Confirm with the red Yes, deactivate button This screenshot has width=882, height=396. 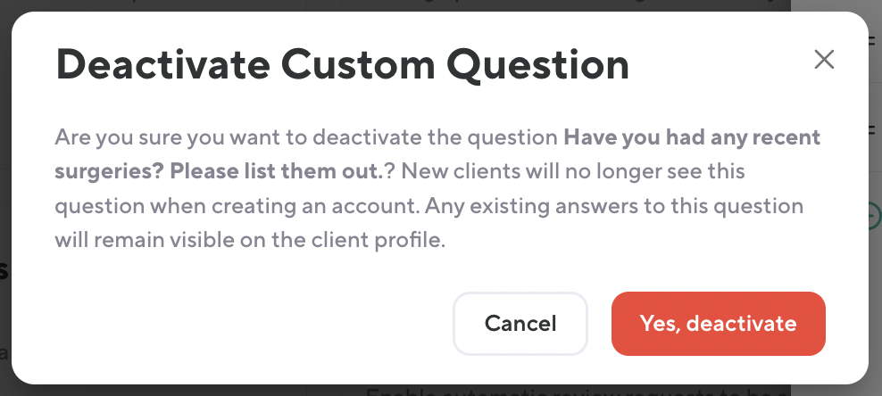(718, 323)
